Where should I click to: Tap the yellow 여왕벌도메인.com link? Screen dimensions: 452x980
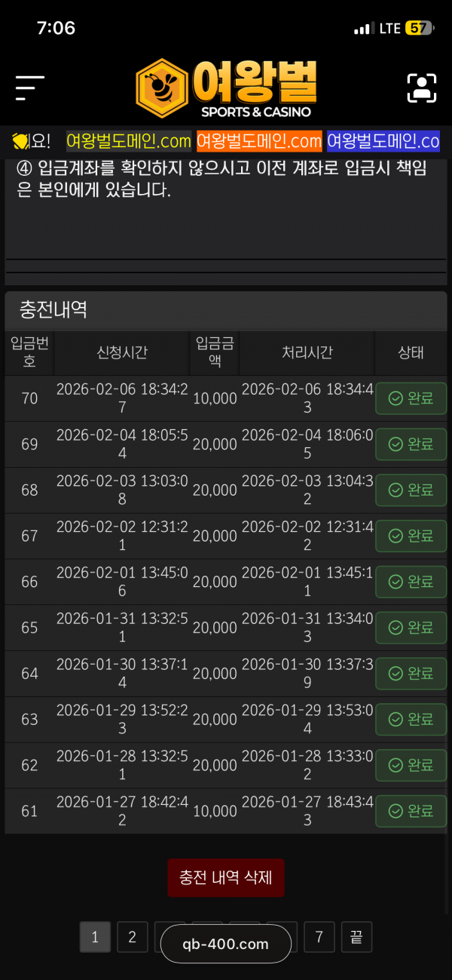129,141
